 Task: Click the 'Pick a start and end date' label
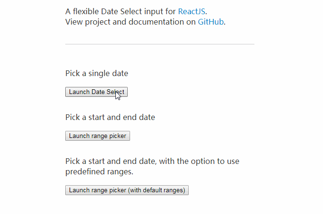tap(110, 117)
